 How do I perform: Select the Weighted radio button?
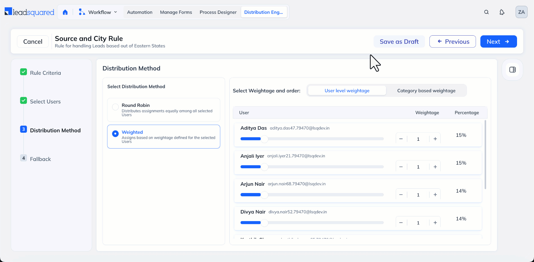[x=115, y=134]
